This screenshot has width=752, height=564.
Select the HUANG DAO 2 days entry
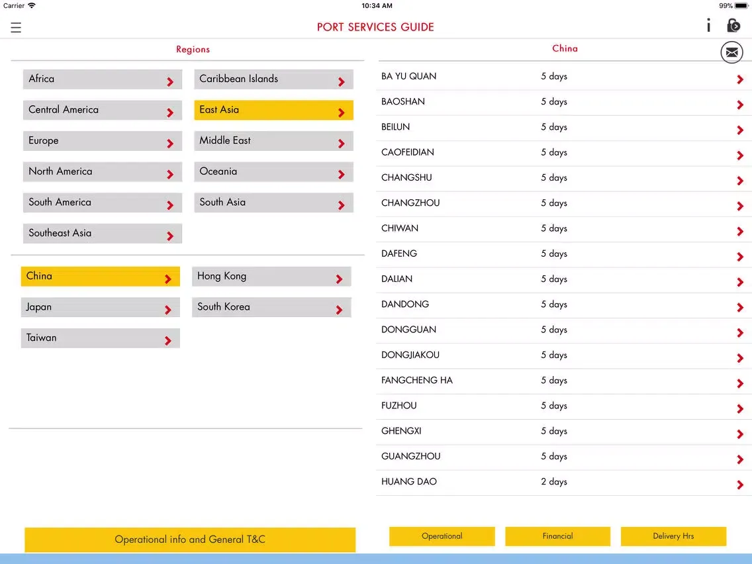564,483
